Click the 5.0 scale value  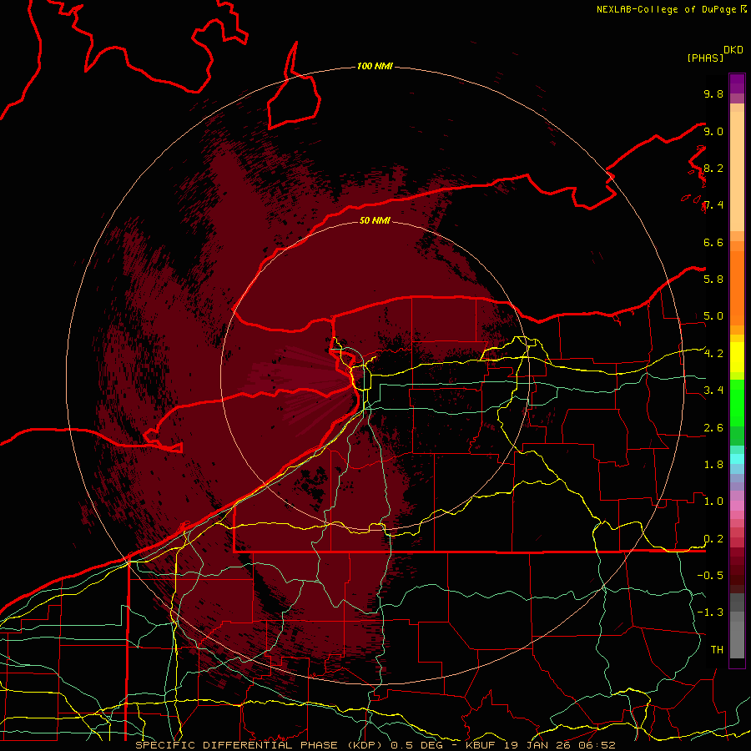pyautogui.click(x=713, y=316)
